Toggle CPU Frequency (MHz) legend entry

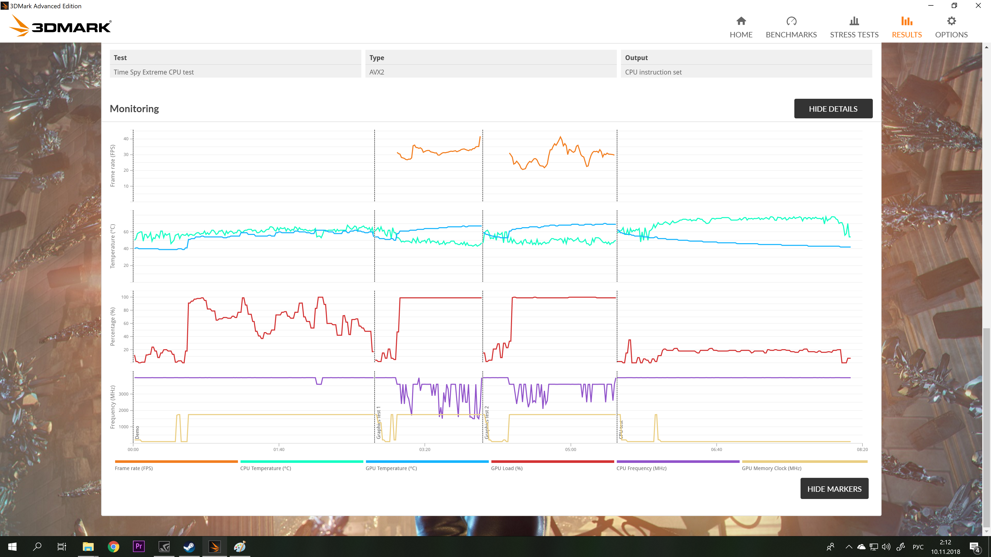point(641,468)
